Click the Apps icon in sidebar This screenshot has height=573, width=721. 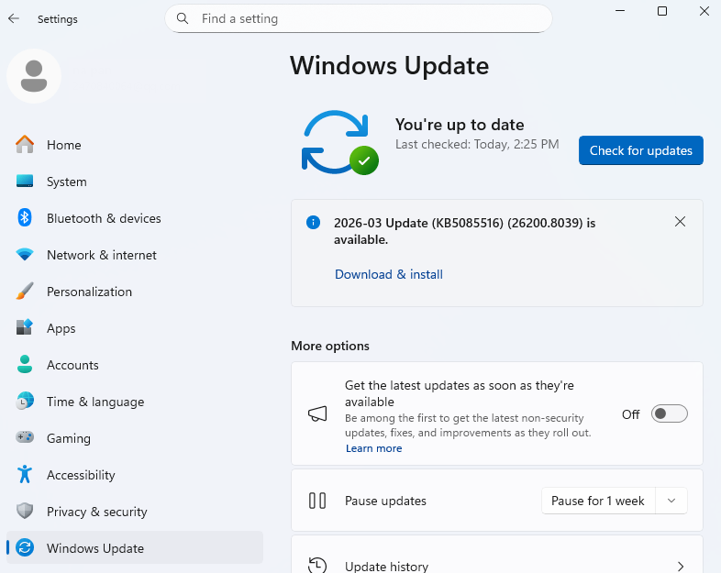click(25, 327)
